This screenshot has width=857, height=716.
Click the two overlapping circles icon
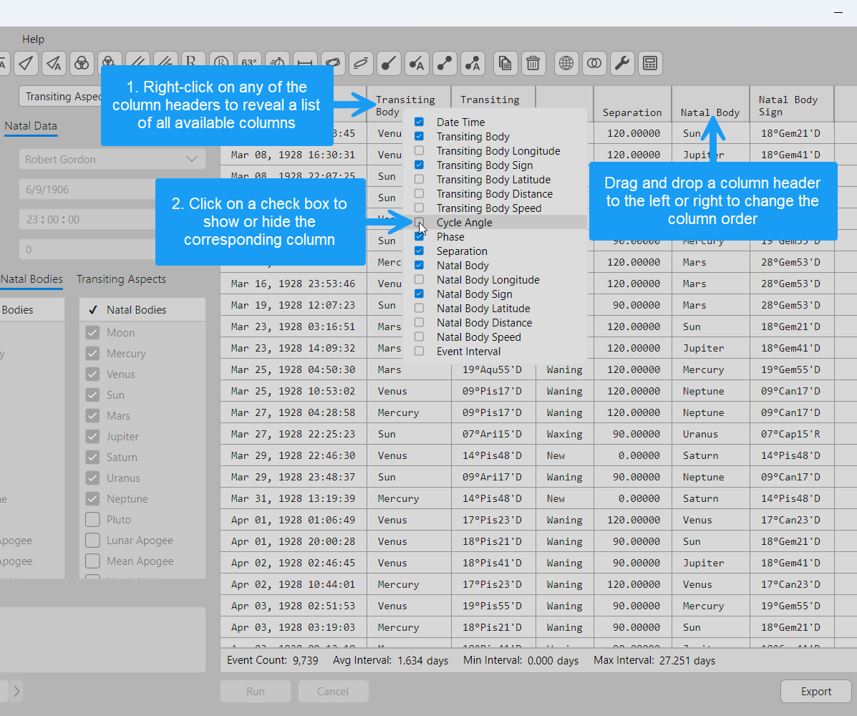coord(594,64)
